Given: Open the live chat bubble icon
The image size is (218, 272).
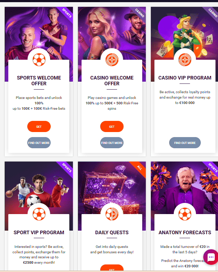Looking at the screenshot, I should (211, 257).
